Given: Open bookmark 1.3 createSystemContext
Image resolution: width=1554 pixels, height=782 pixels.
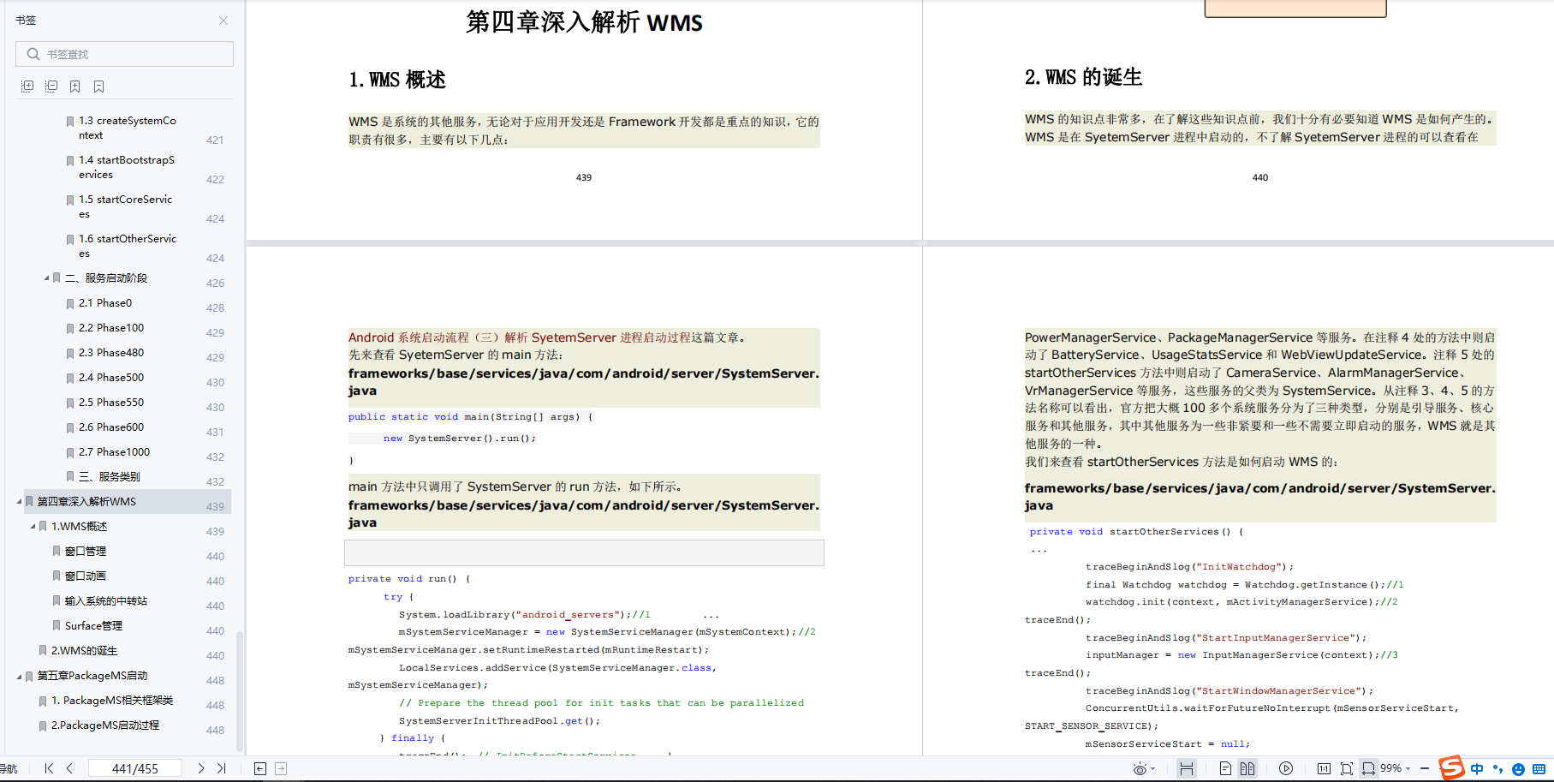Looking at the screenshot, I should click(x=128, y=128).
